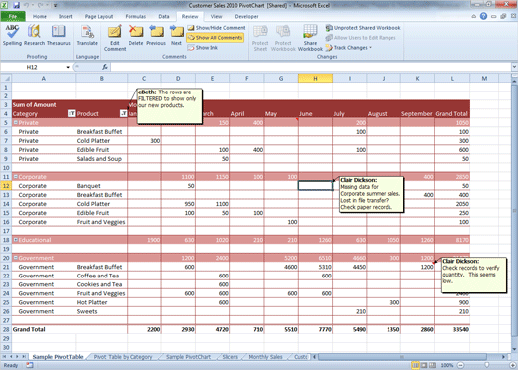Screen dimensions: 518x370
Task: Go to the Previous comment
Action: tap(156, 35)
